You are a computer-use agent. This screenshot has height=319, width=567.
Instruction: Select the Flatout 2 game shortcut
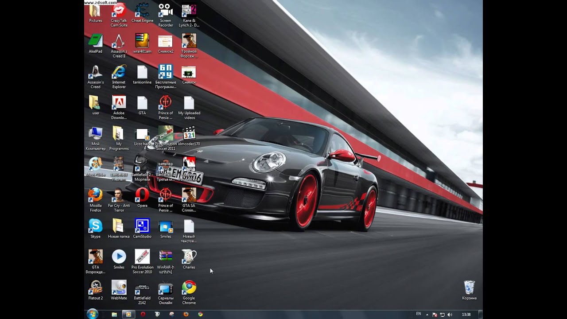click(95, 290)
